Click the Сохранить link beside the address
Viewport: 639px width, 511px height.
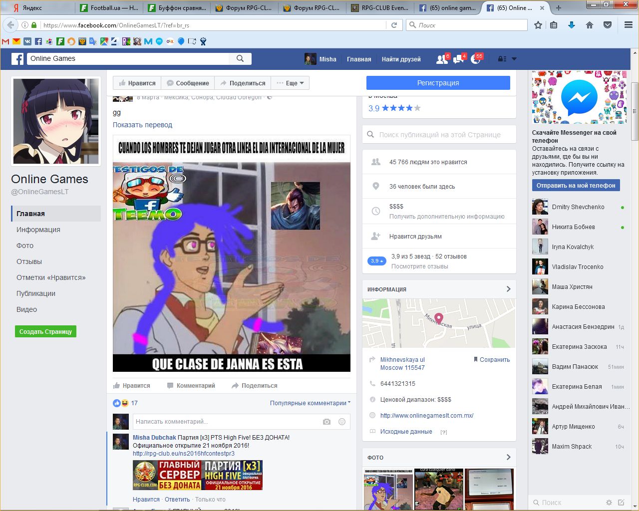tap(492, 359)
